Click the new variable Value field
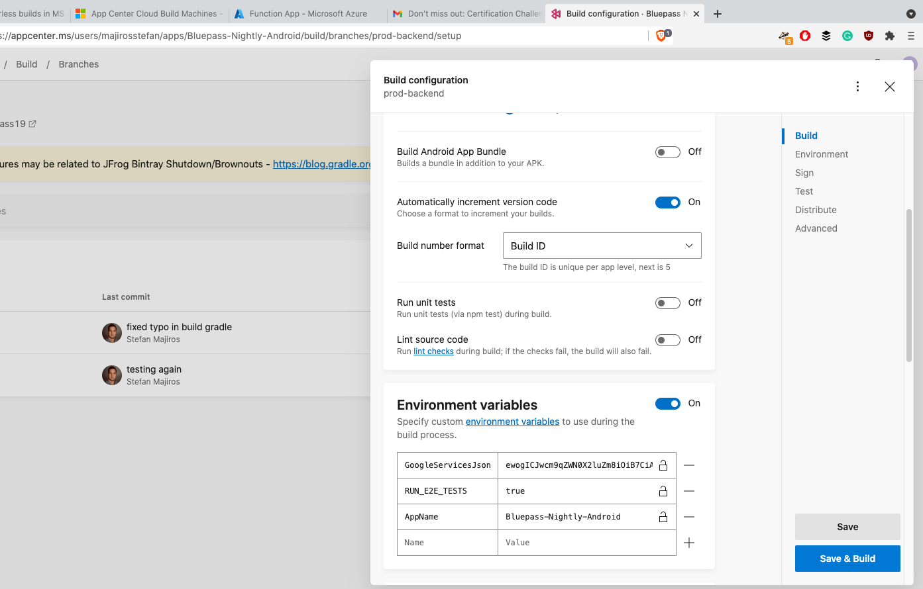The width and height of the screenshot is (923, 589). pyautogui.click(x=587, y=543)
